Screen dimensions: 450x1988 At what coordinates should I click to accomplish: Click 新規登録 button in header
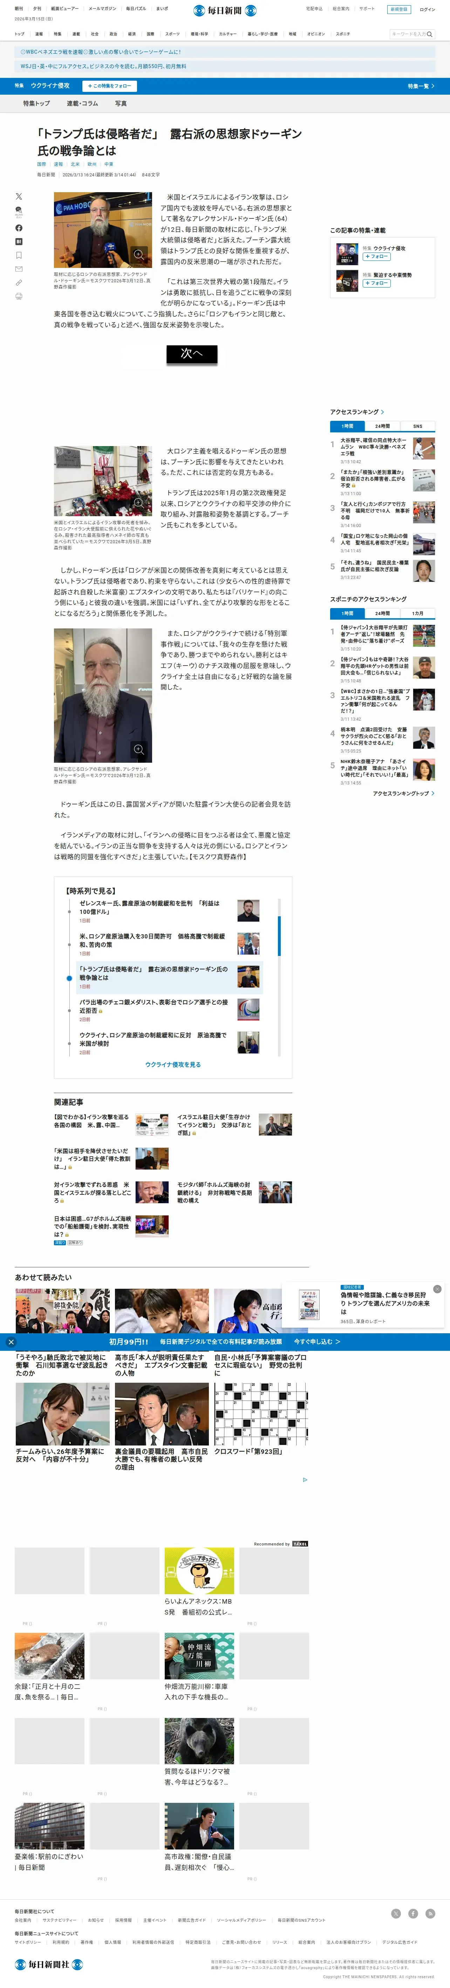pos(399,9)
